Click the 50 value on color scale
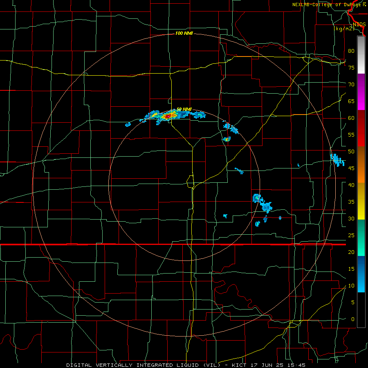This screenshot has width=368, height=368. pos(351,151)
